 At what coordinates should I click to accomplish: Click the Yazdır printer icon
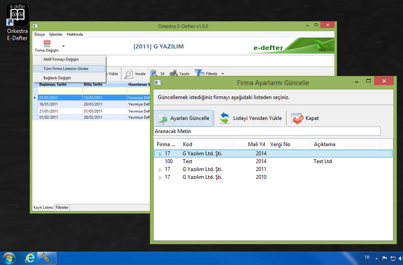pyautogui.click(x=173, y=74)
